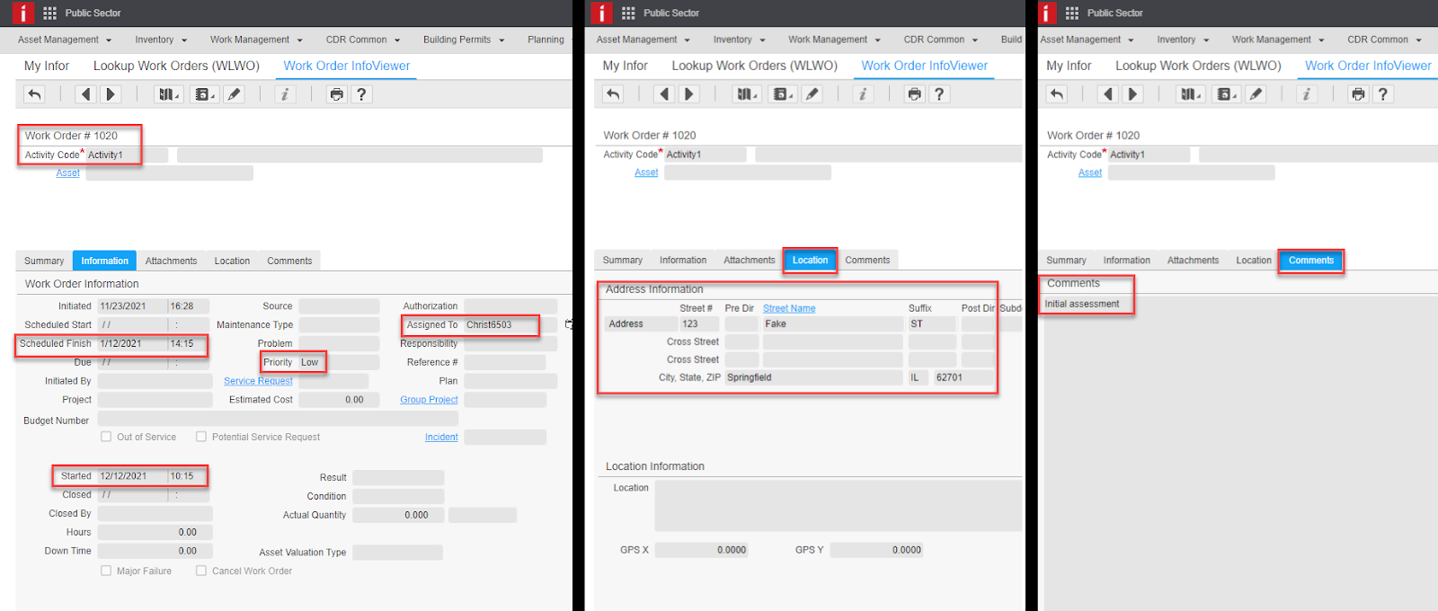Follow the Street Name link
1438x611 pixels.
point(789,308)
